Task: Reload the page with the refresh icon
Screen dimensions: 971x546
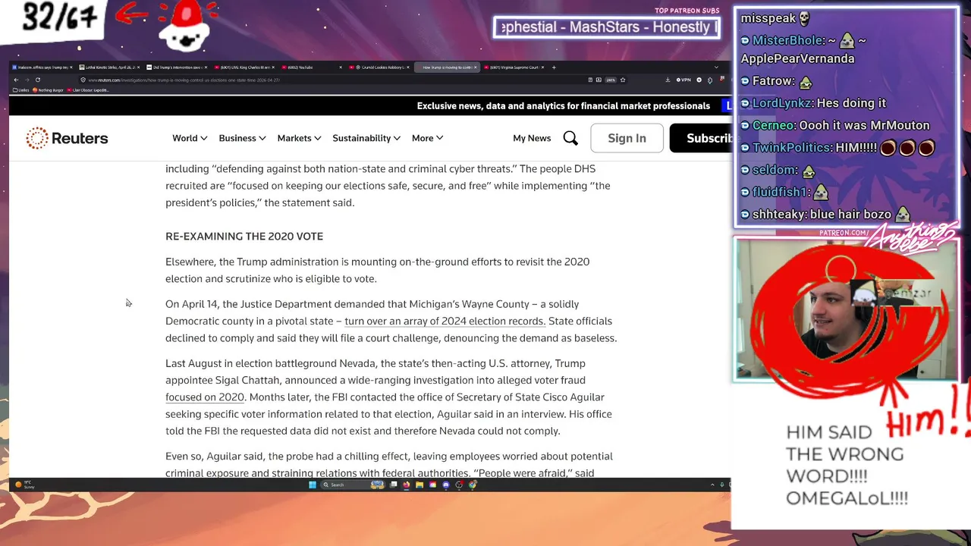Action: click(x=38, y=80)
